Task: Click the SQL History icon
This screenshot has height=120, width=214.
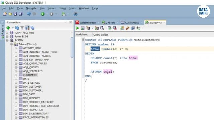Action: (x=133, y=28)
